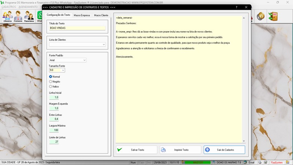
Task: Click the <data_semana> macro text line
Action: click(x=124, y=18)
